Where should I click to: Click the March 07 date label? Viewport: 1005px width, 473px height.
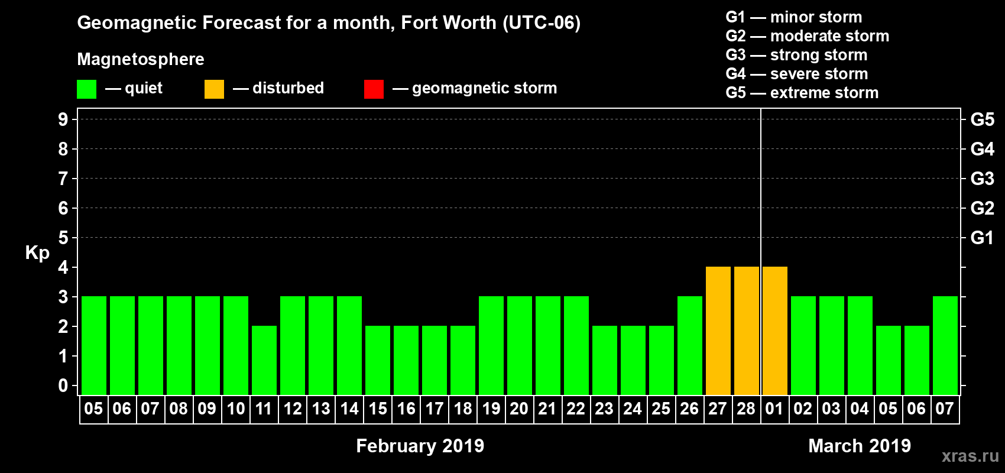(x=945, y=409)
